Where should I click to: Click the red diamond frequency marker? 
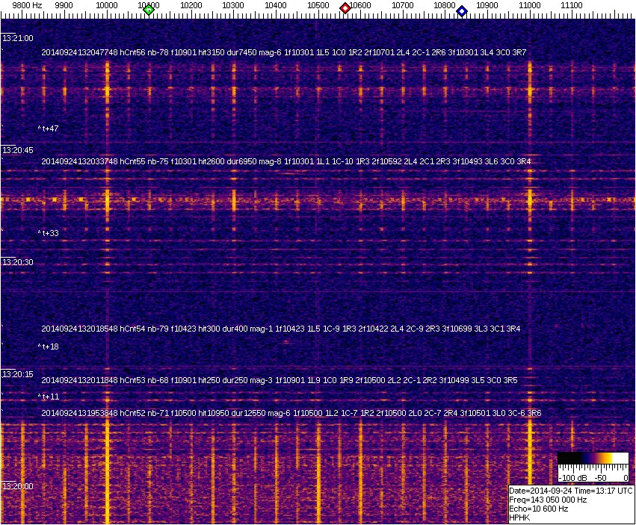pos(345,8)
